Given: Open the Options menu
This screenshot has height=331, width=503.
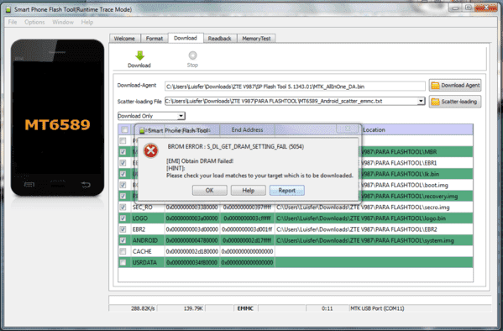Looking at the screenshot, I should [x=34, y=22].
